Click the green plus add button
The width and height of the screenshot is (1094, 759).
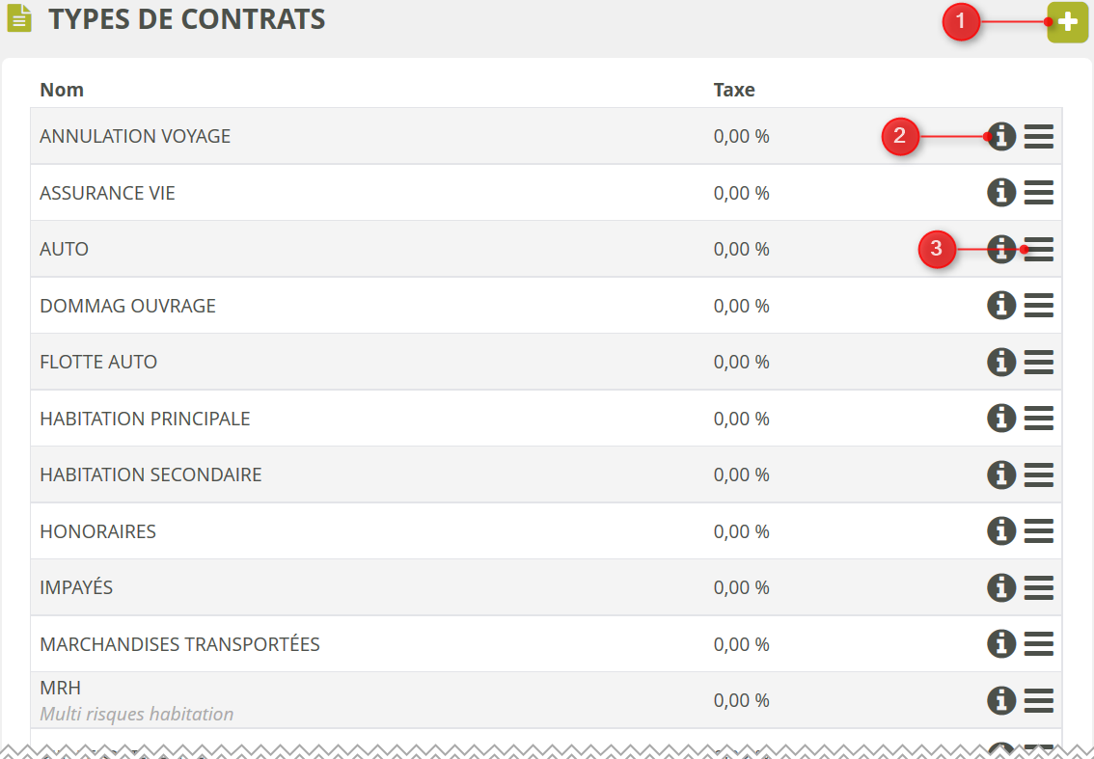[x=1067, y=22]
